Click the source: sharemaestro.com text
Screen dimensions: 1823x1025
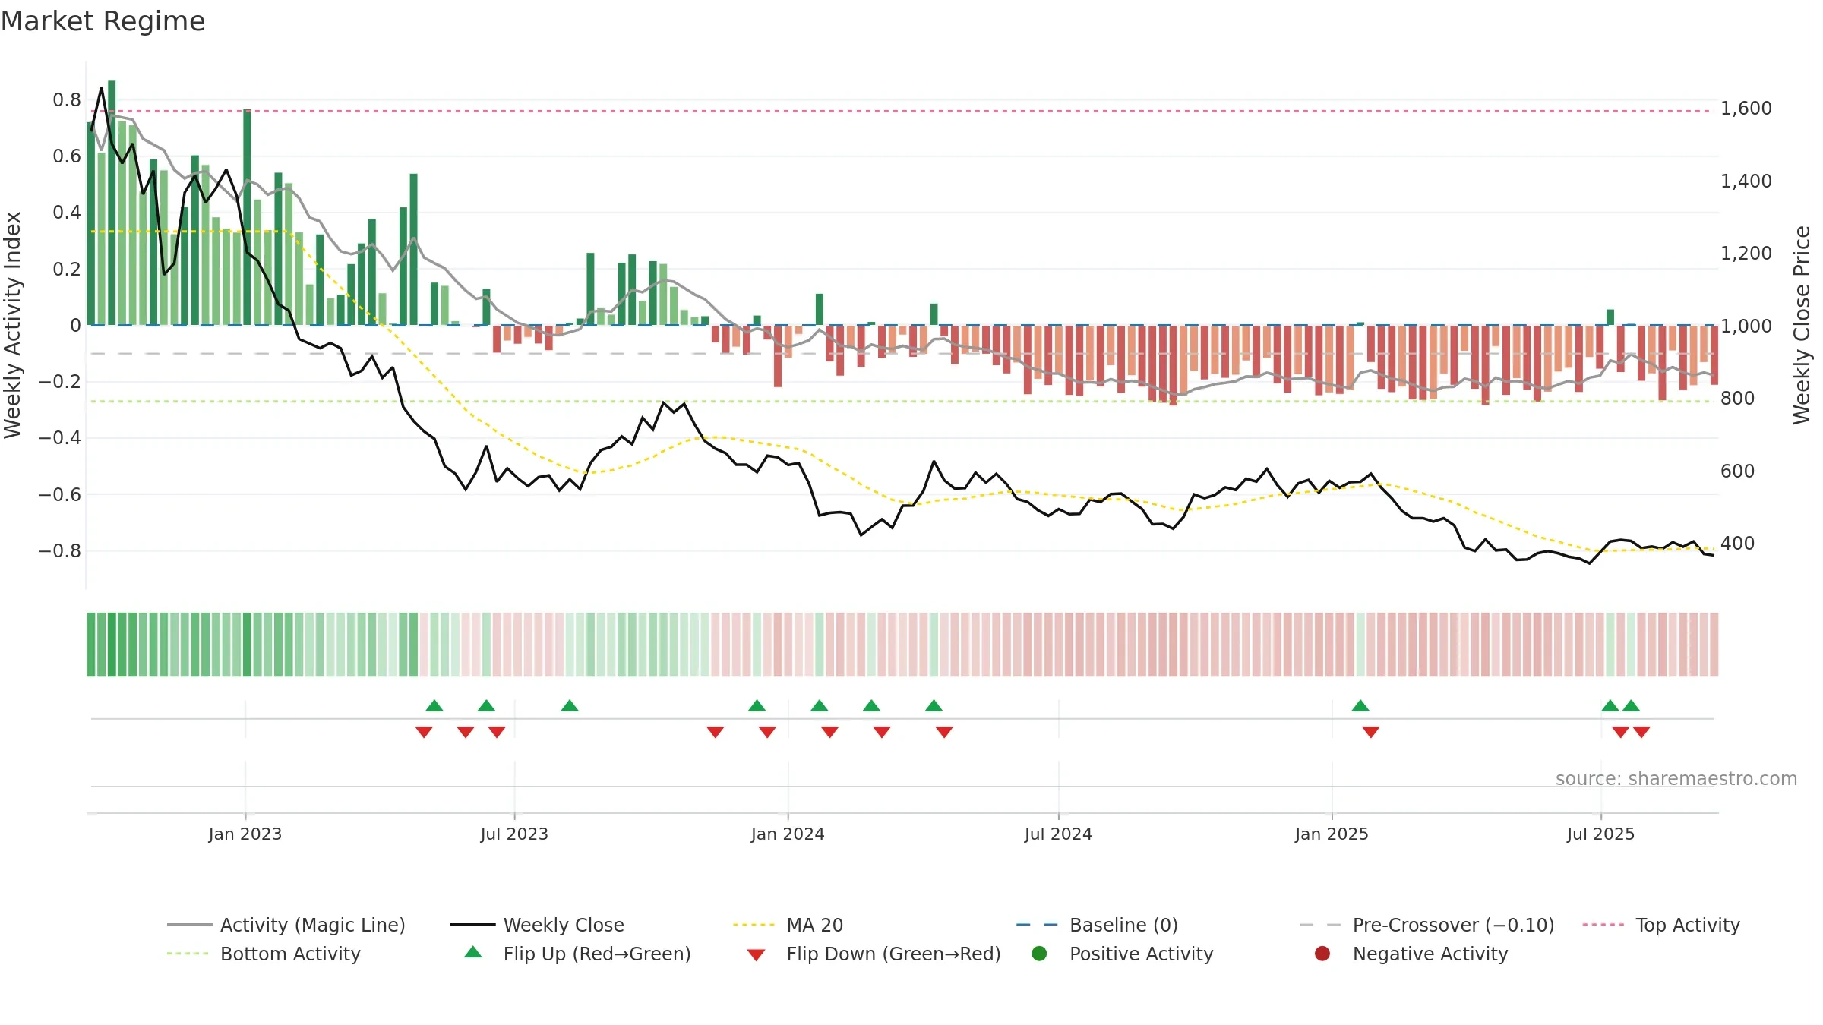(x=1676, y=778)
